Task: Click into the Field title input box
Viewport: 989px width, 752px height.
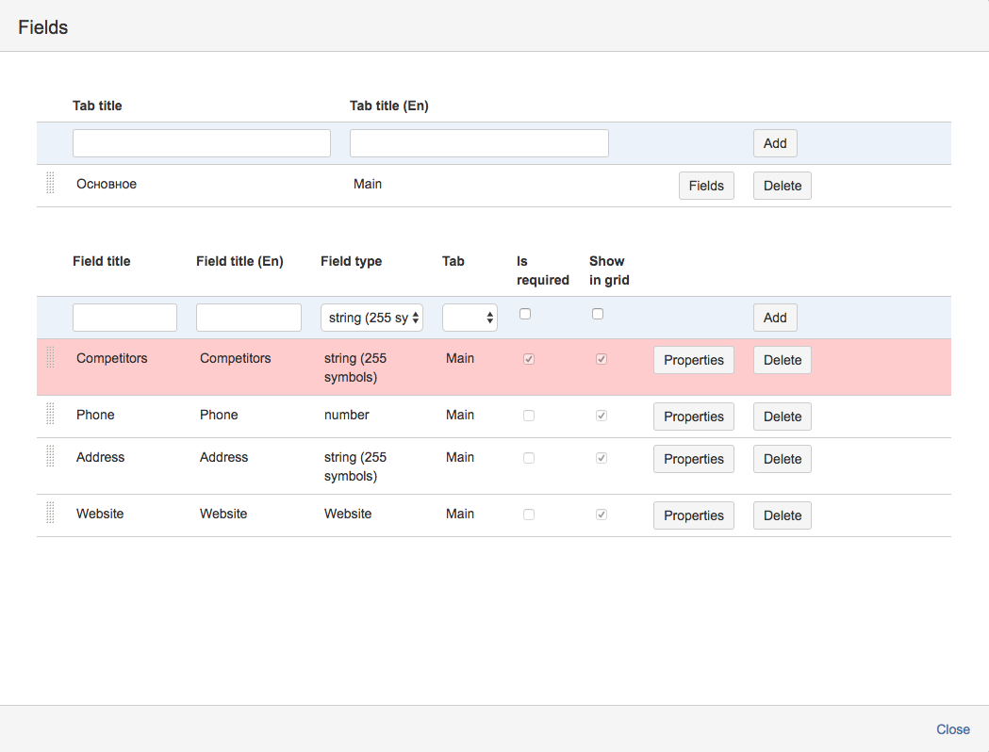Action: (x=124, y=318)
